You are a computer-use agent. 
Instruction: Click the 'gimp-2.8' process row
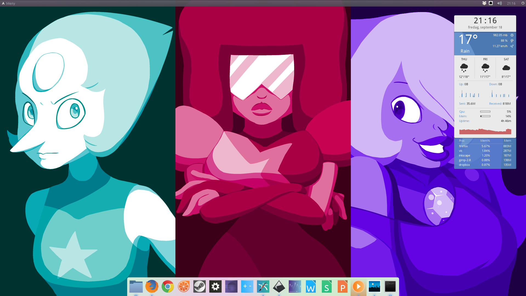(485, 160)
